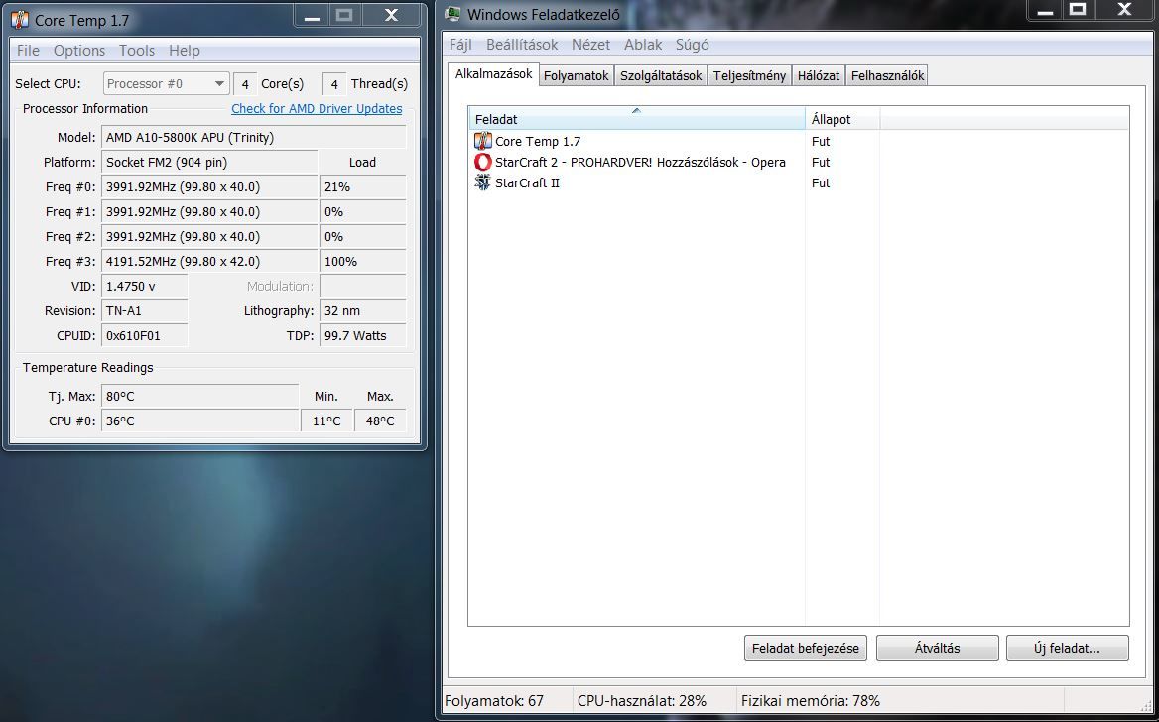Click the AMD A10-5800K APU model field
1159x722 pixels.
pos(254,138)
